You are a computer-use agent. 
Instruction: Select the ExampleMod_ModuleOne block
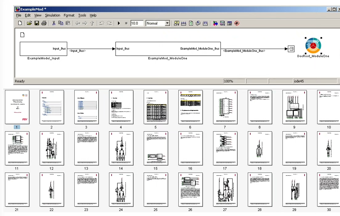(x=168, y=49)
